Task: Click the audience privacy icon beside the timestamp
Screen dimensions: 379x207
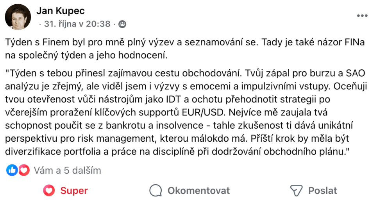Action: tap(122, 24)
